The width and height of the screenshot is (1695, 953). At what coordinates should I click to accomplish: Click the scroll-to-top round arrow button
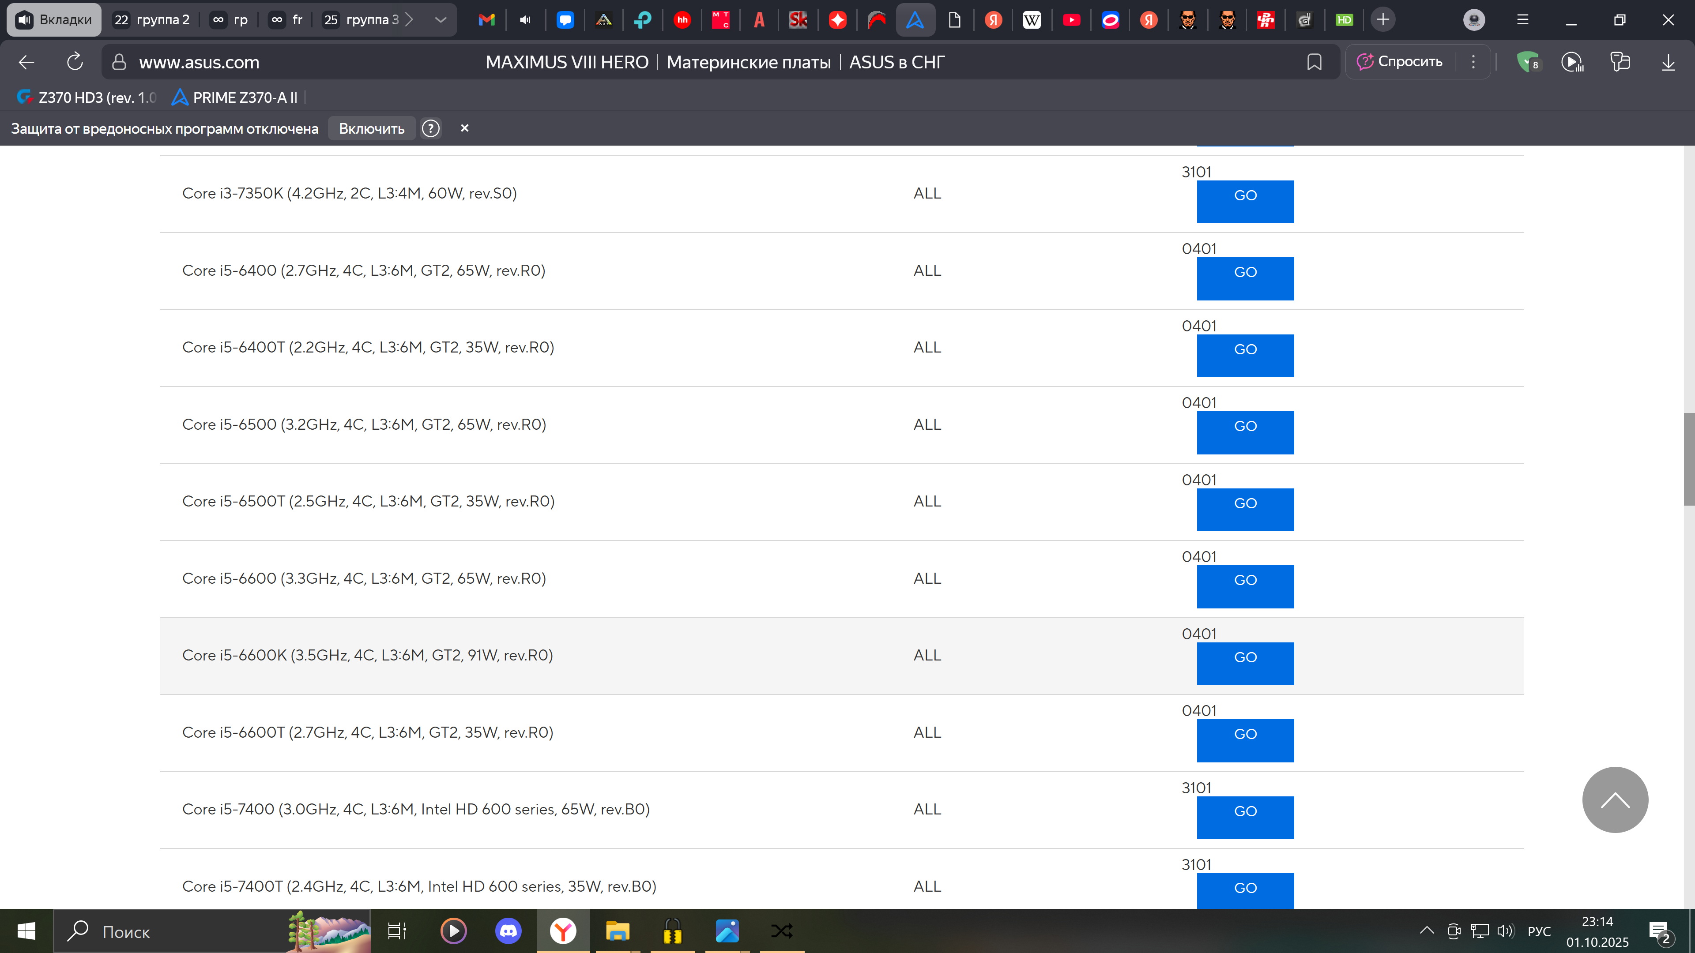[x=1615, y=800]
